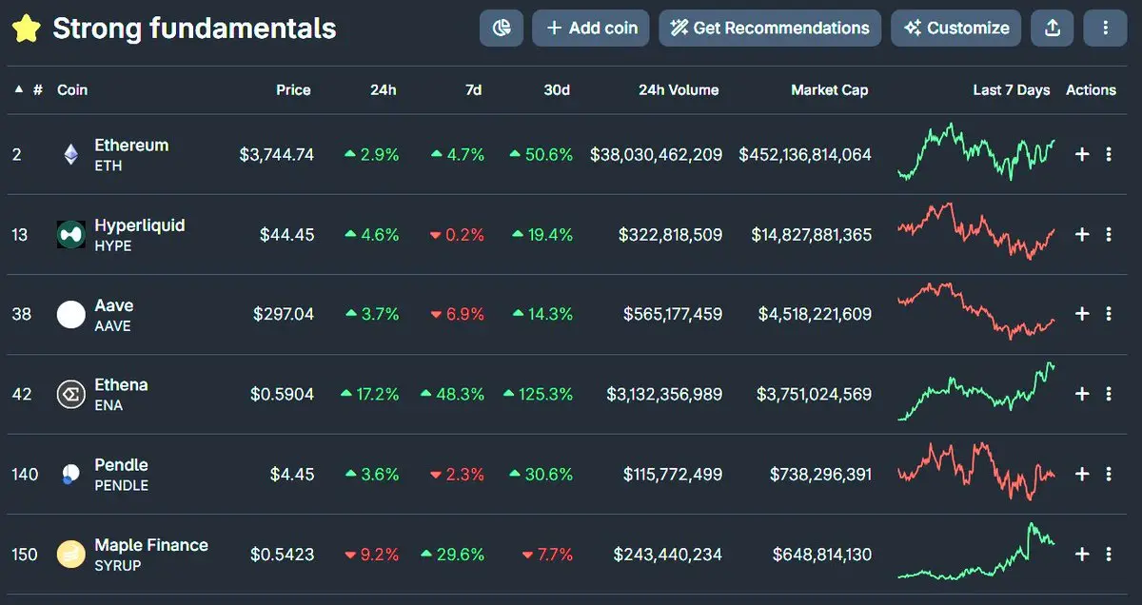Screen dimensions: 1142x605
Task: Click Pendle 30d change 30.6%
Action: (x=541, y=474)
